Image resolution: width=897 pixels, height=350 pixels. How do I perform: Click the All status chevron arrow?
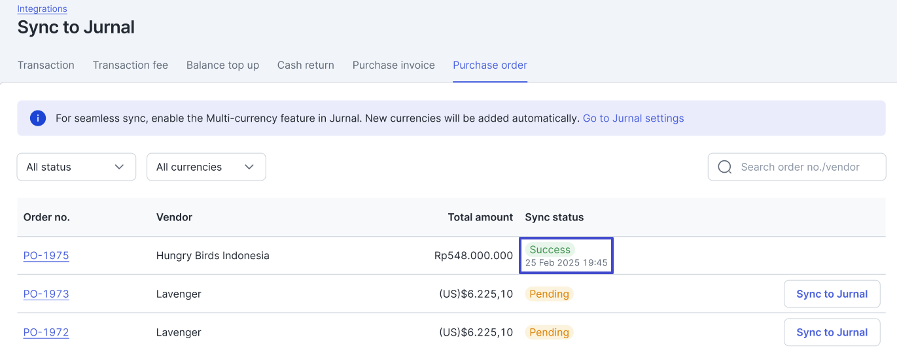tap(119, 167)
